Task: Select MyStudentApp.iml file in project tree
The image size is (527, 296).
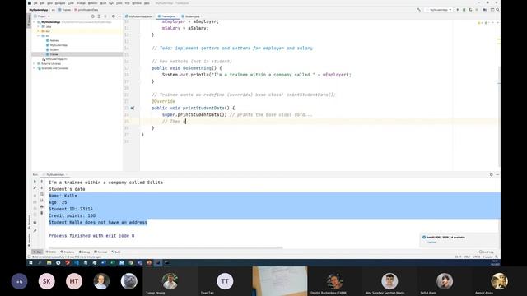Action: (55, 59)
